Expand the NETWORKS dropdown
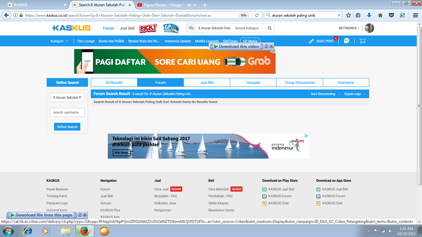Image resolution: width=422 pixels, height=237 pixels. pyautogui.click(x=349, y=28)
